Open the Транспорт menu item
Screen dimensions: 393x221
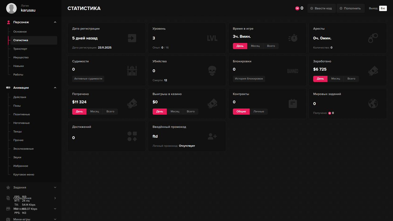20,49
